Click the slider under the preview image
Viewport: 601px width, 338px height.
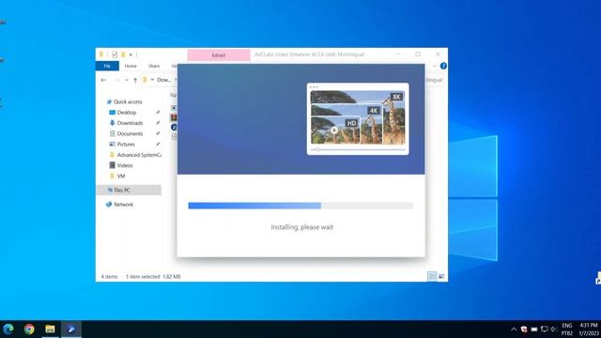[x=358, y=149]
